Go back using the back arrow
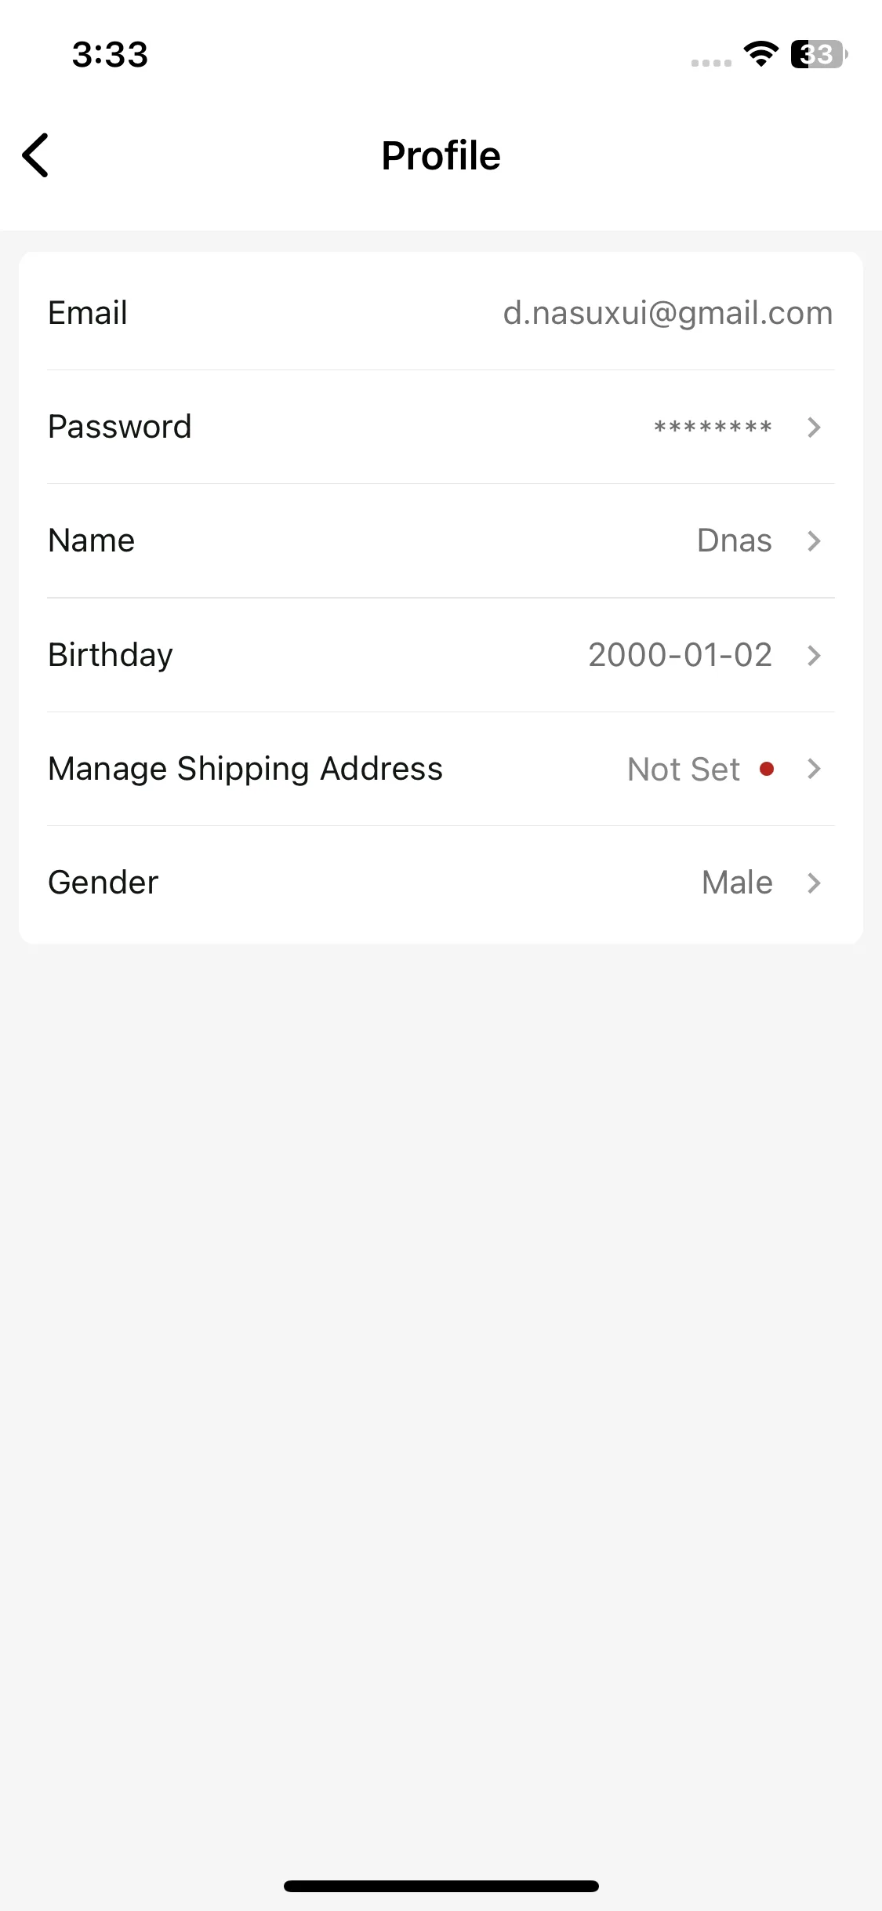 point(35,155)
